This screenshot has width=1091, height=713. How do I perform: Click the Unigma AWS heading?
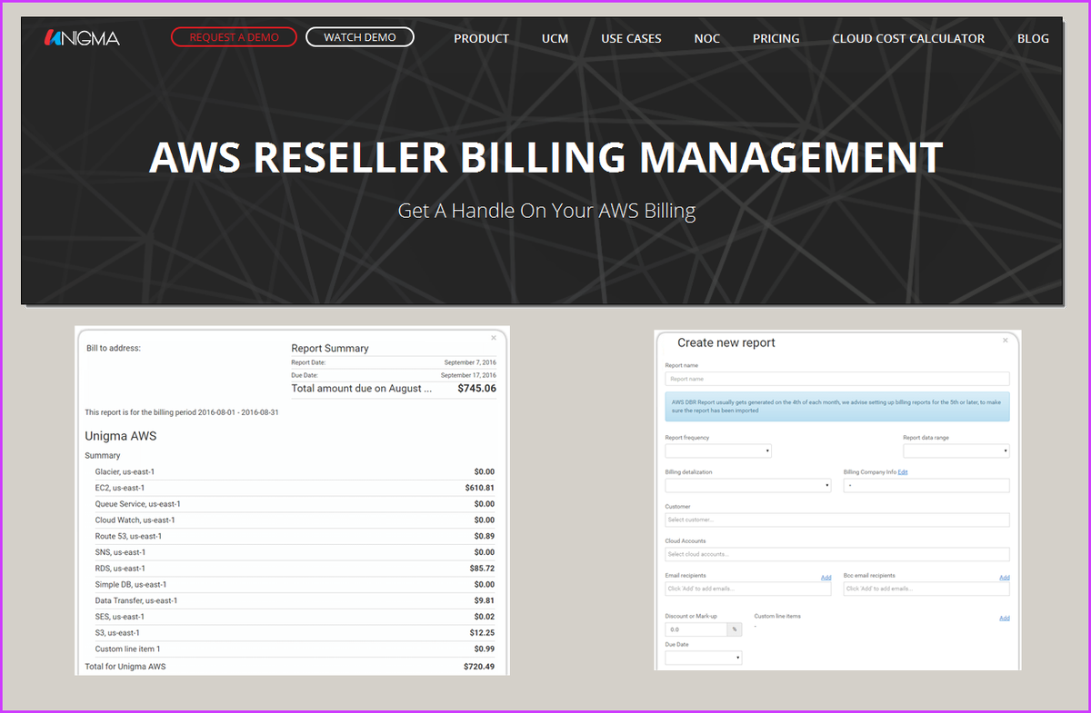point(120,436)
